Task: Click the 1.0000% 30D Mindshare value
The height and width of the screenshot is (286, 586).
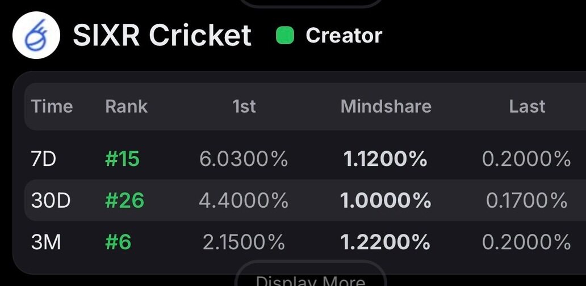Action: click(x=386, y=200)
